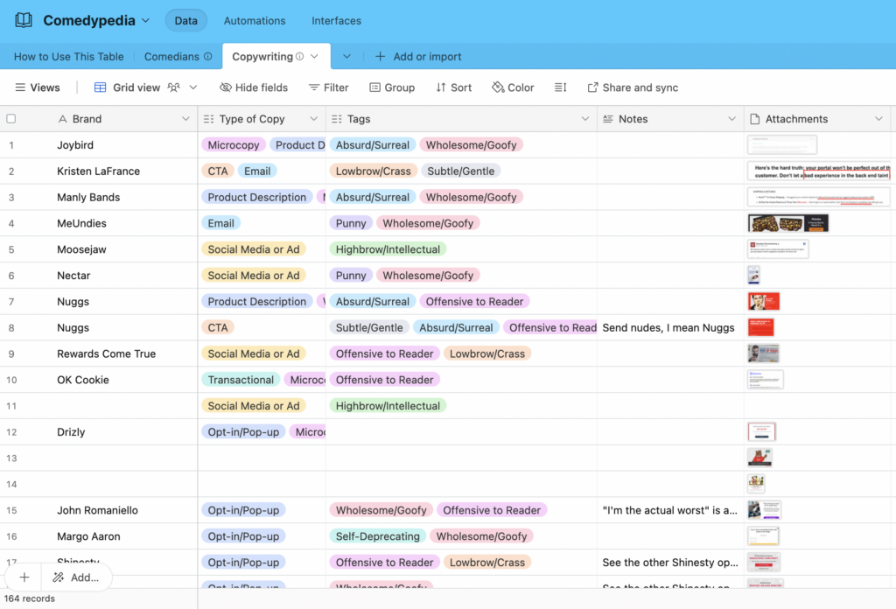Viewport: 896px width, 609px height.
Task: Click the Grid view table icon
Action: tap(100, 87)
